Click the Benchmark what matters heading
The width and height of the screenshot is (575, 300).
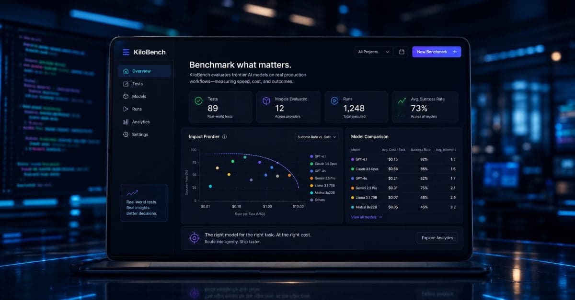[x=240, y=65]
